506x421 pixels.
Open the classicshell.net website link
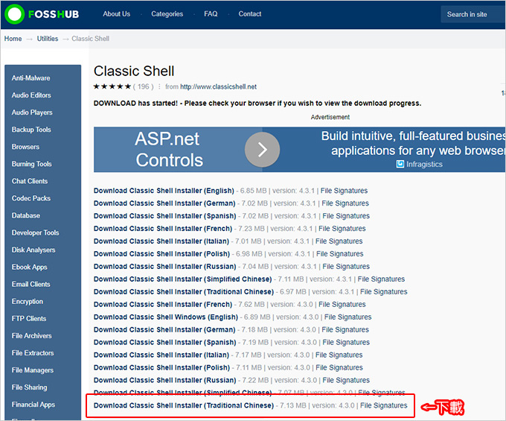pyautogui.click(x=218, y=86)
